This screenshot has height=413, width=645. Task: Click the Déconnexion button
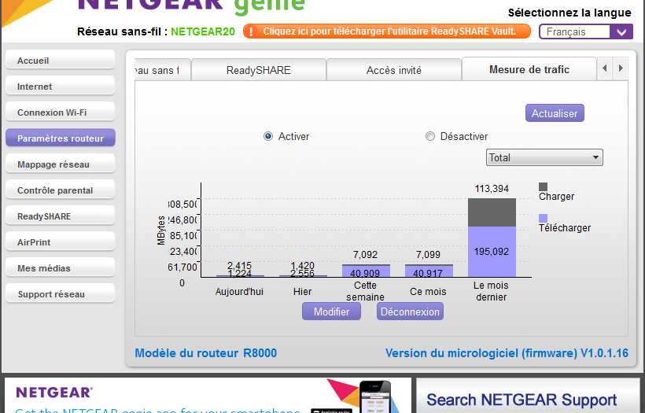coord(409,312)
